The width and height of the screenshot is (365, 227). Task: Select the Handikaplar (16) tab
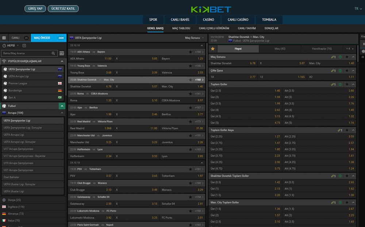(x=322, y=49)
